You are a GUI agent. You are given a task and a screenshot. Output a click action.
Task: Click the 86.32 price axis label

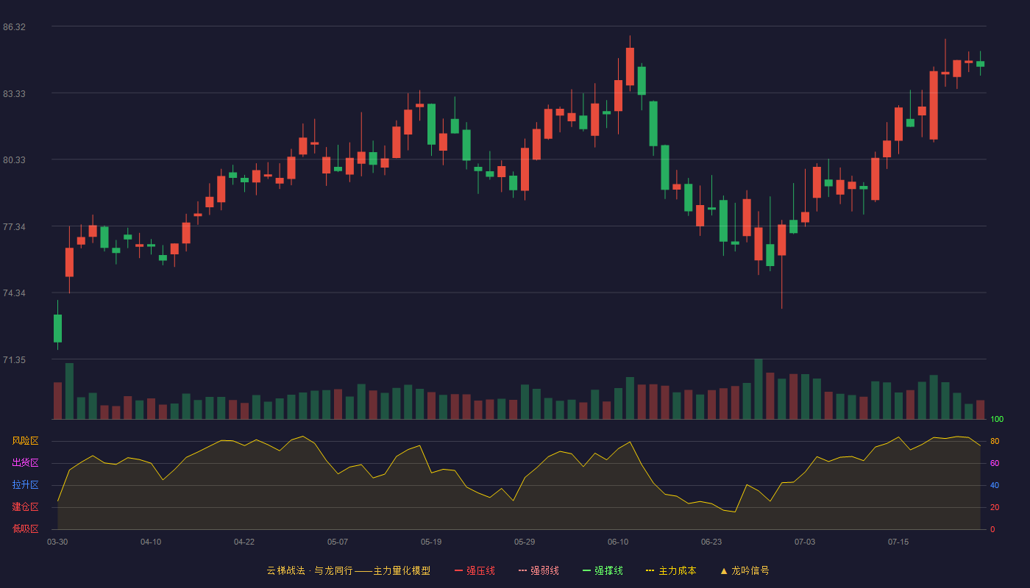14,27
